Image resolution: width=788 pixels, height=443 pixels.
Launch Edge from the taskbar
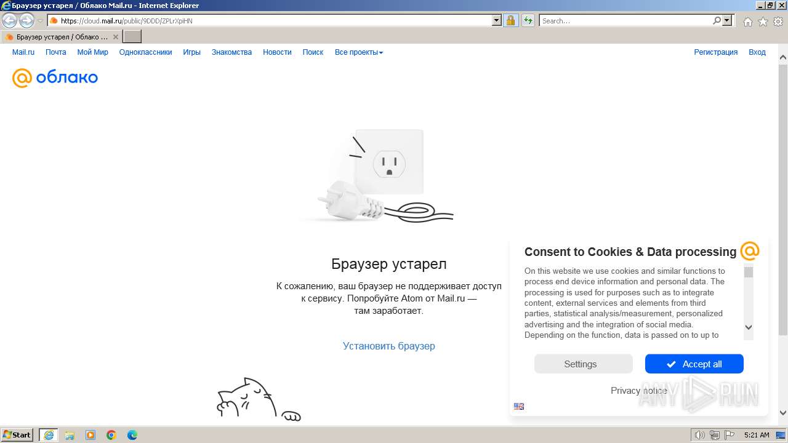(132, 435)
